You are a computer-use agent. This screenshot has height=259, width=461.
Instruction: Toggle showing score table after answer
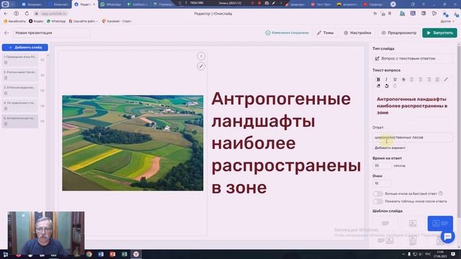click(x=377, y=201)
